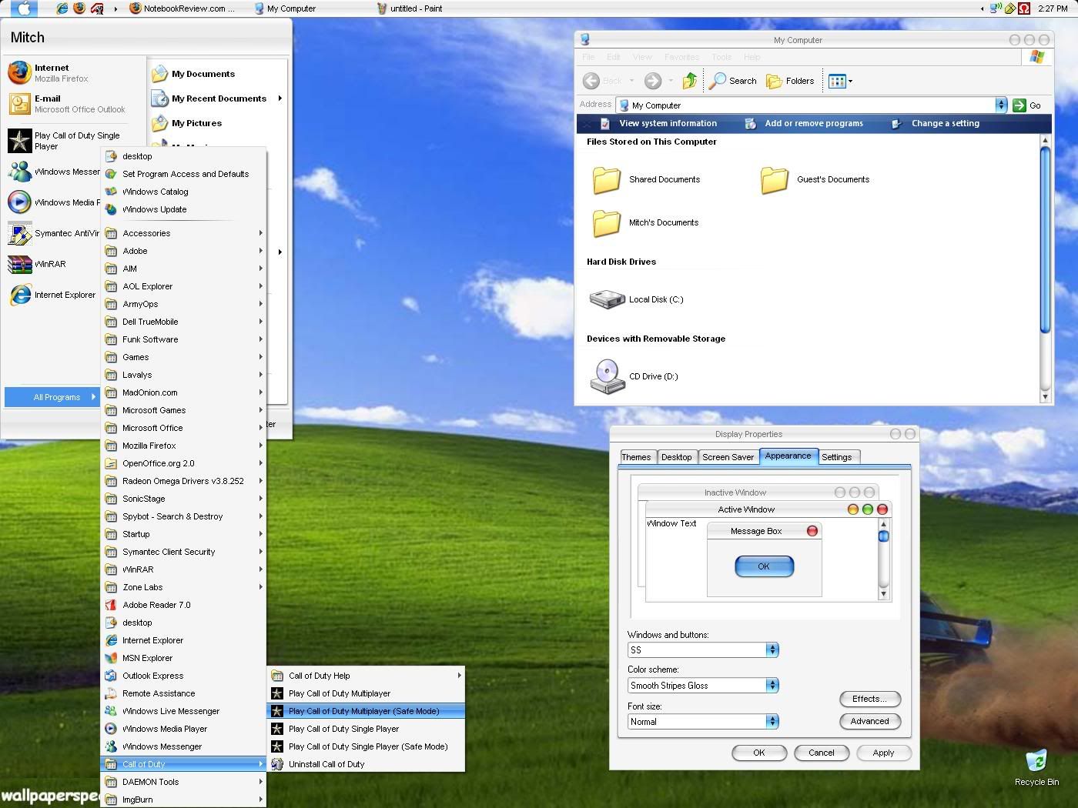Click Back button in My Computer window
Viewport: 1078px width, 808px height.
602,81
